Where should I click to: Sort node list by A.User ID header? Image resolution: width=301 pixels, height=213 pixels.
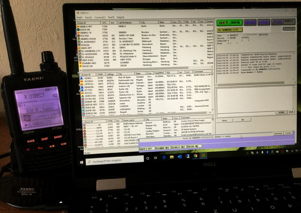88,74
